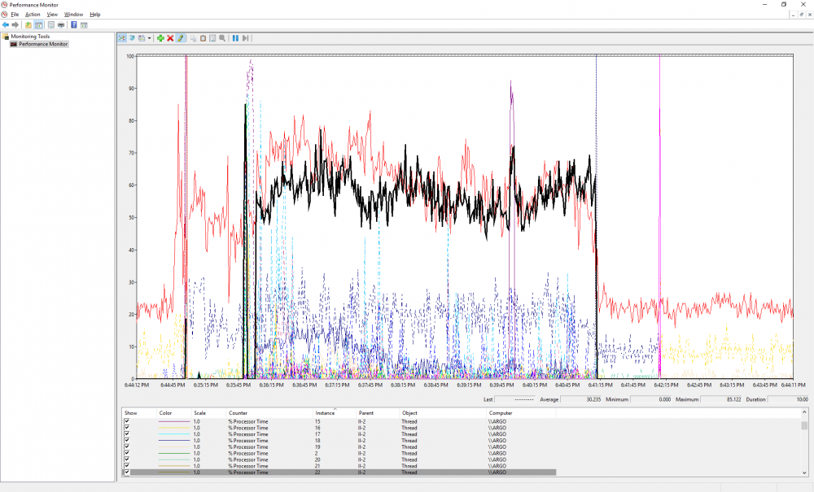Uncheck Show box for instance 15
This screenshot has height=492, width=814.
(x=127, y=421)
